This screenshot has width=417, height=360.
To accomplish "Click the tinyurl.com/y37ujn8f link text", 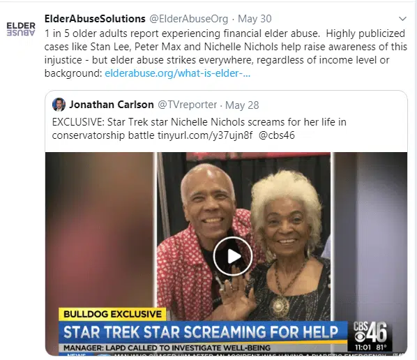I will tap(205, 135).
